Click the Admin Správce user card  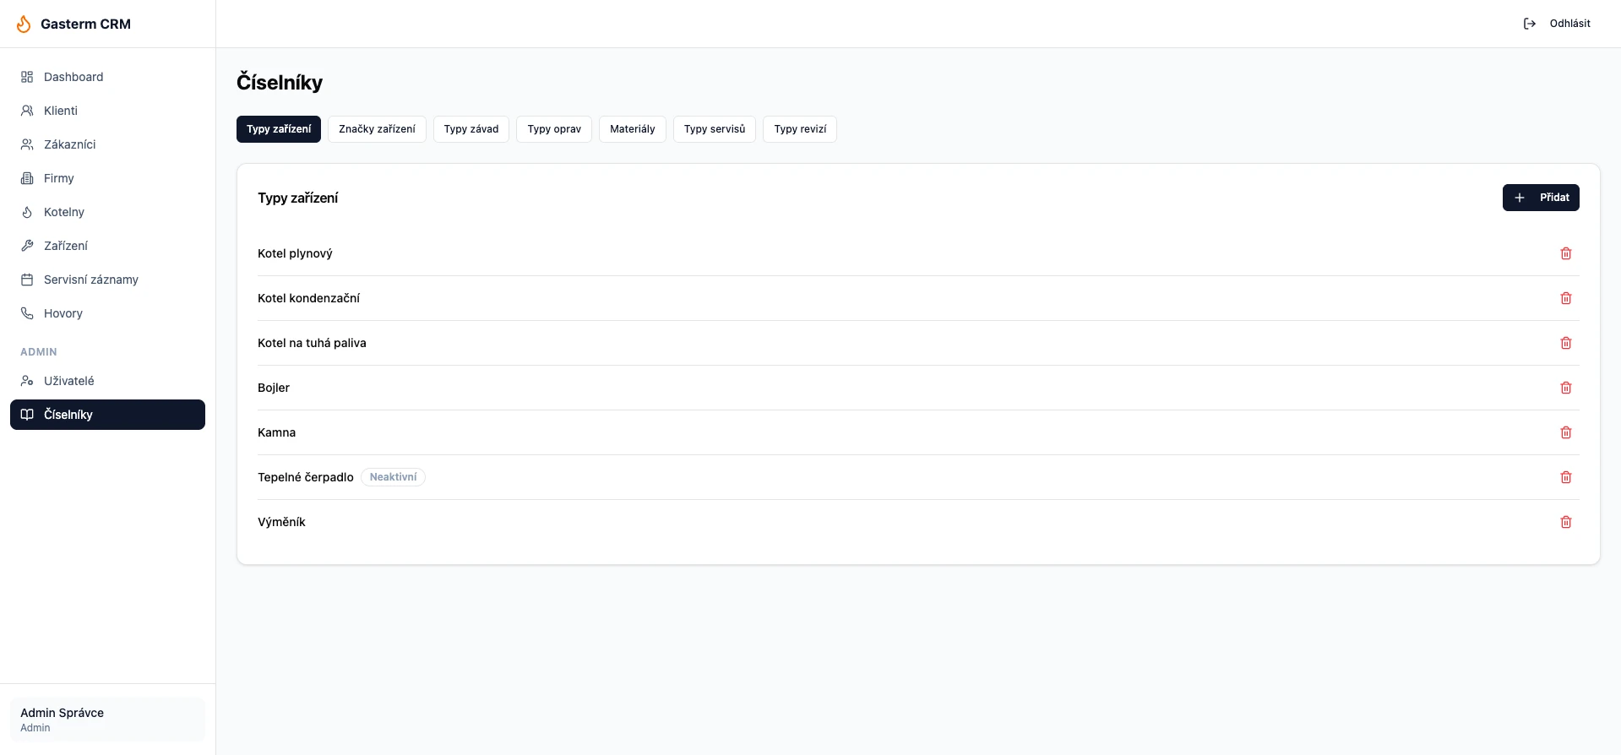click(107, 720)
